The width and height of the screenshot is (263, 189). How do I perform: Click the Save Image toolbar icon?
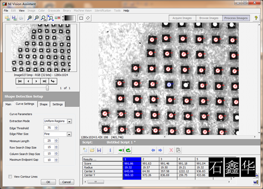pos(14,18)
